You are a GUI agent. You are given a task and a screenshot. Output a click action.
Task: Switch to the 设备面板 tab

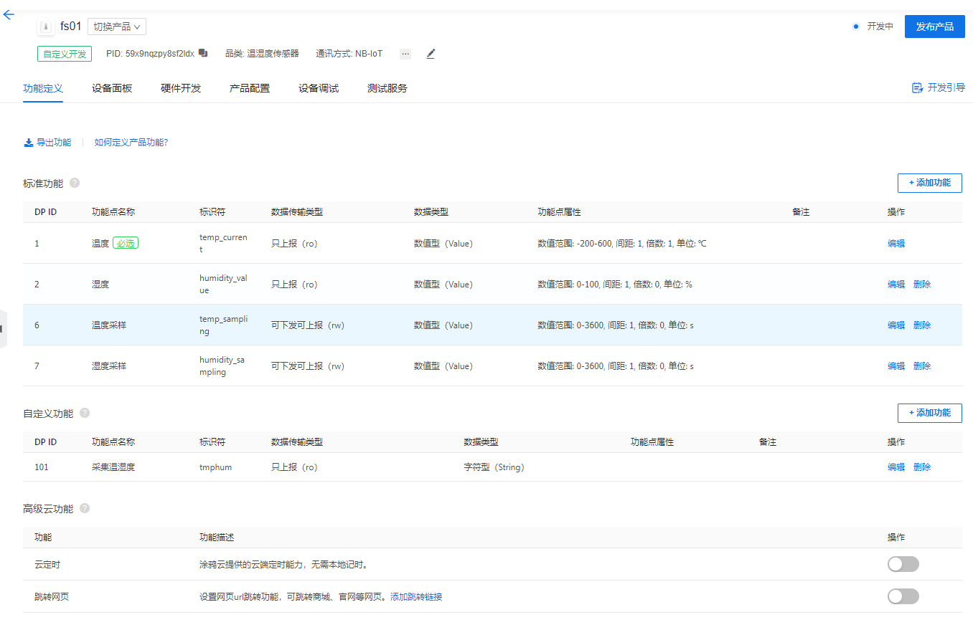point(112,88)
